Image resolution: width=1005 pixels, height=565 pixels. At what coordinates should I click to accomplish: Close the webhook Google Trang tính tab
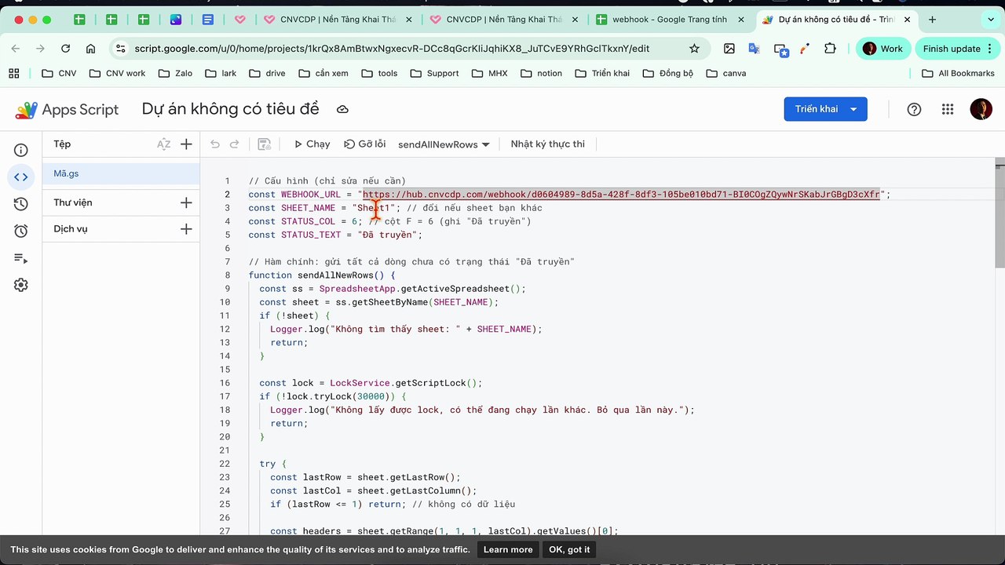[740, 20]
